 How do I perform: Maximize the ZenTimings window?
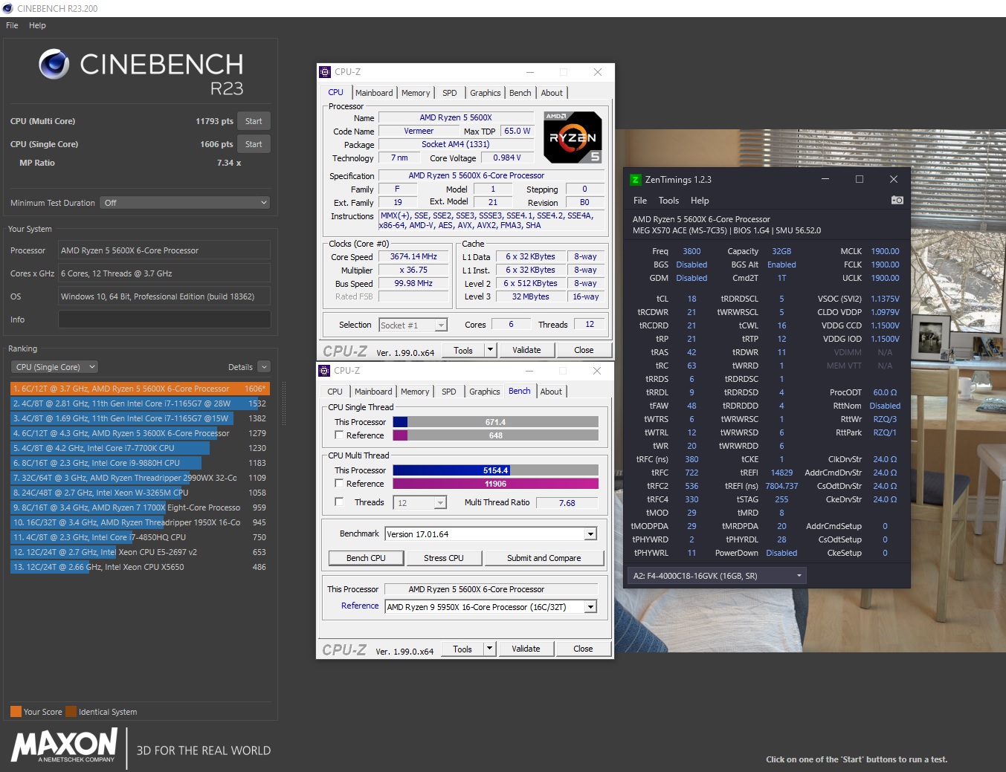860,179
